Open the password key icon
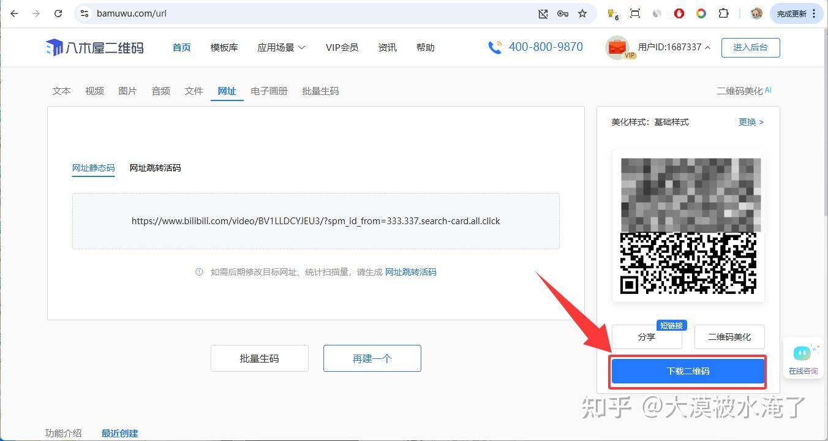Viewport: 828px width, 441px height. click(x=563, y=13)
